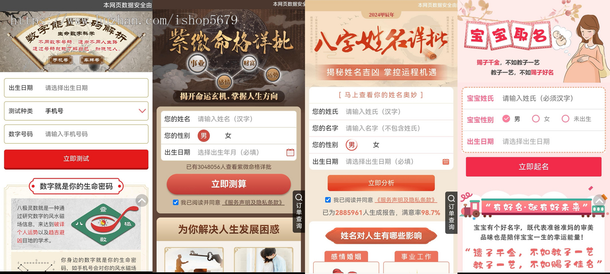
Task: Click the 手机号 scroll tag in banner
Action: [x=60, y=60]
